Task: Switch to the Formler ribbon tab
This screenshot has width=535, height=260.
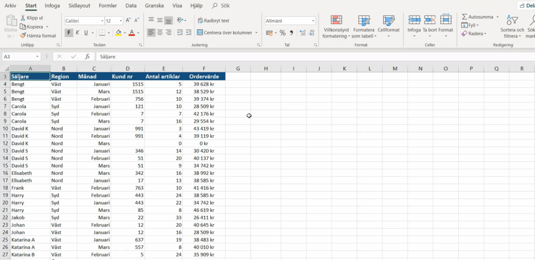Action: (107, 6)
